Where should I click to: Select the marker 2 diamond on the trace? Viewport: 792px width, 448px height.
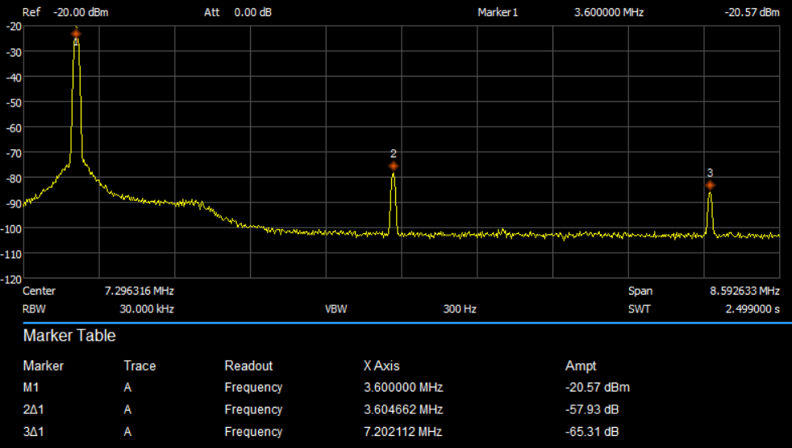[394, 165]
